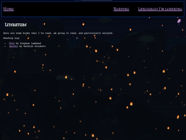Click the intro sentence about books I've read
186x140 pixels.
point(58,33)
